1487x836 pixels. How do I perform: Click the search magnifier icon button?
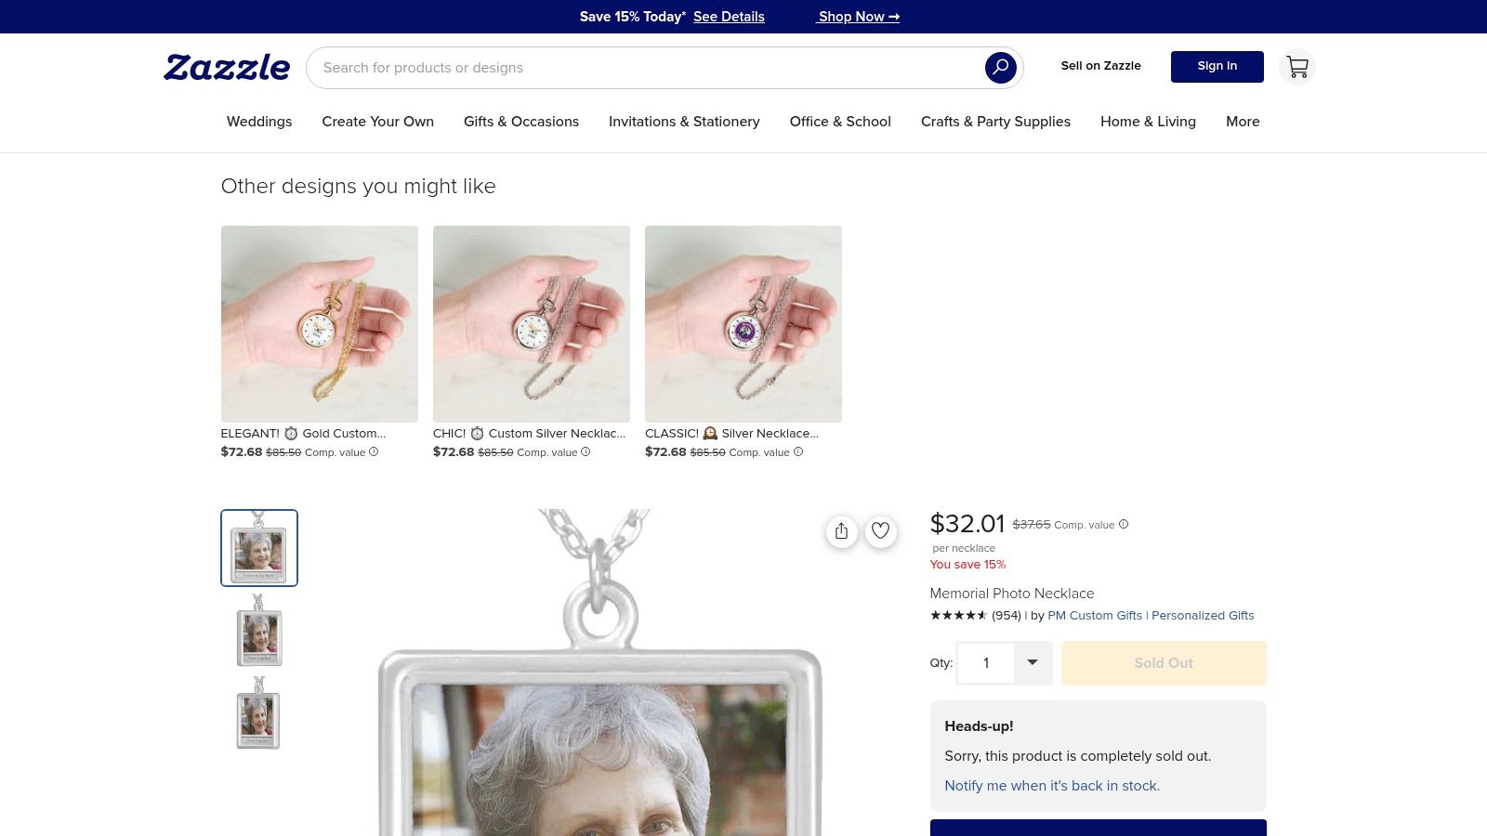click(x=1000, y=67)
